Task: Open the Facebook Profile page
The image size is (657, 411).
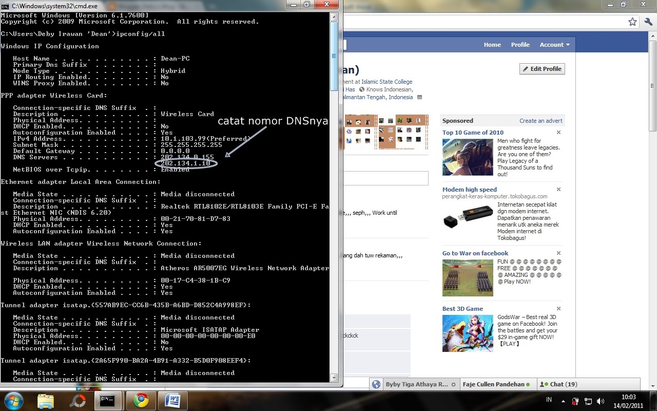Action: click(x=520, y=45)
